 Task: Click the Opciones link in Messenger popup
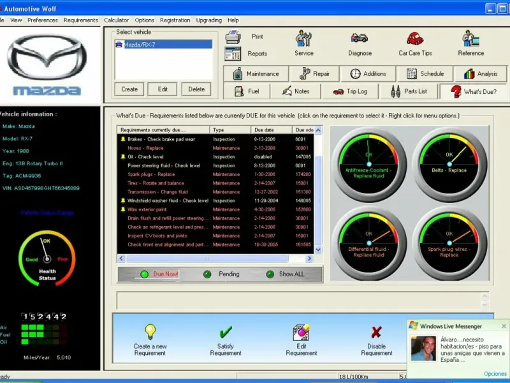495,374
